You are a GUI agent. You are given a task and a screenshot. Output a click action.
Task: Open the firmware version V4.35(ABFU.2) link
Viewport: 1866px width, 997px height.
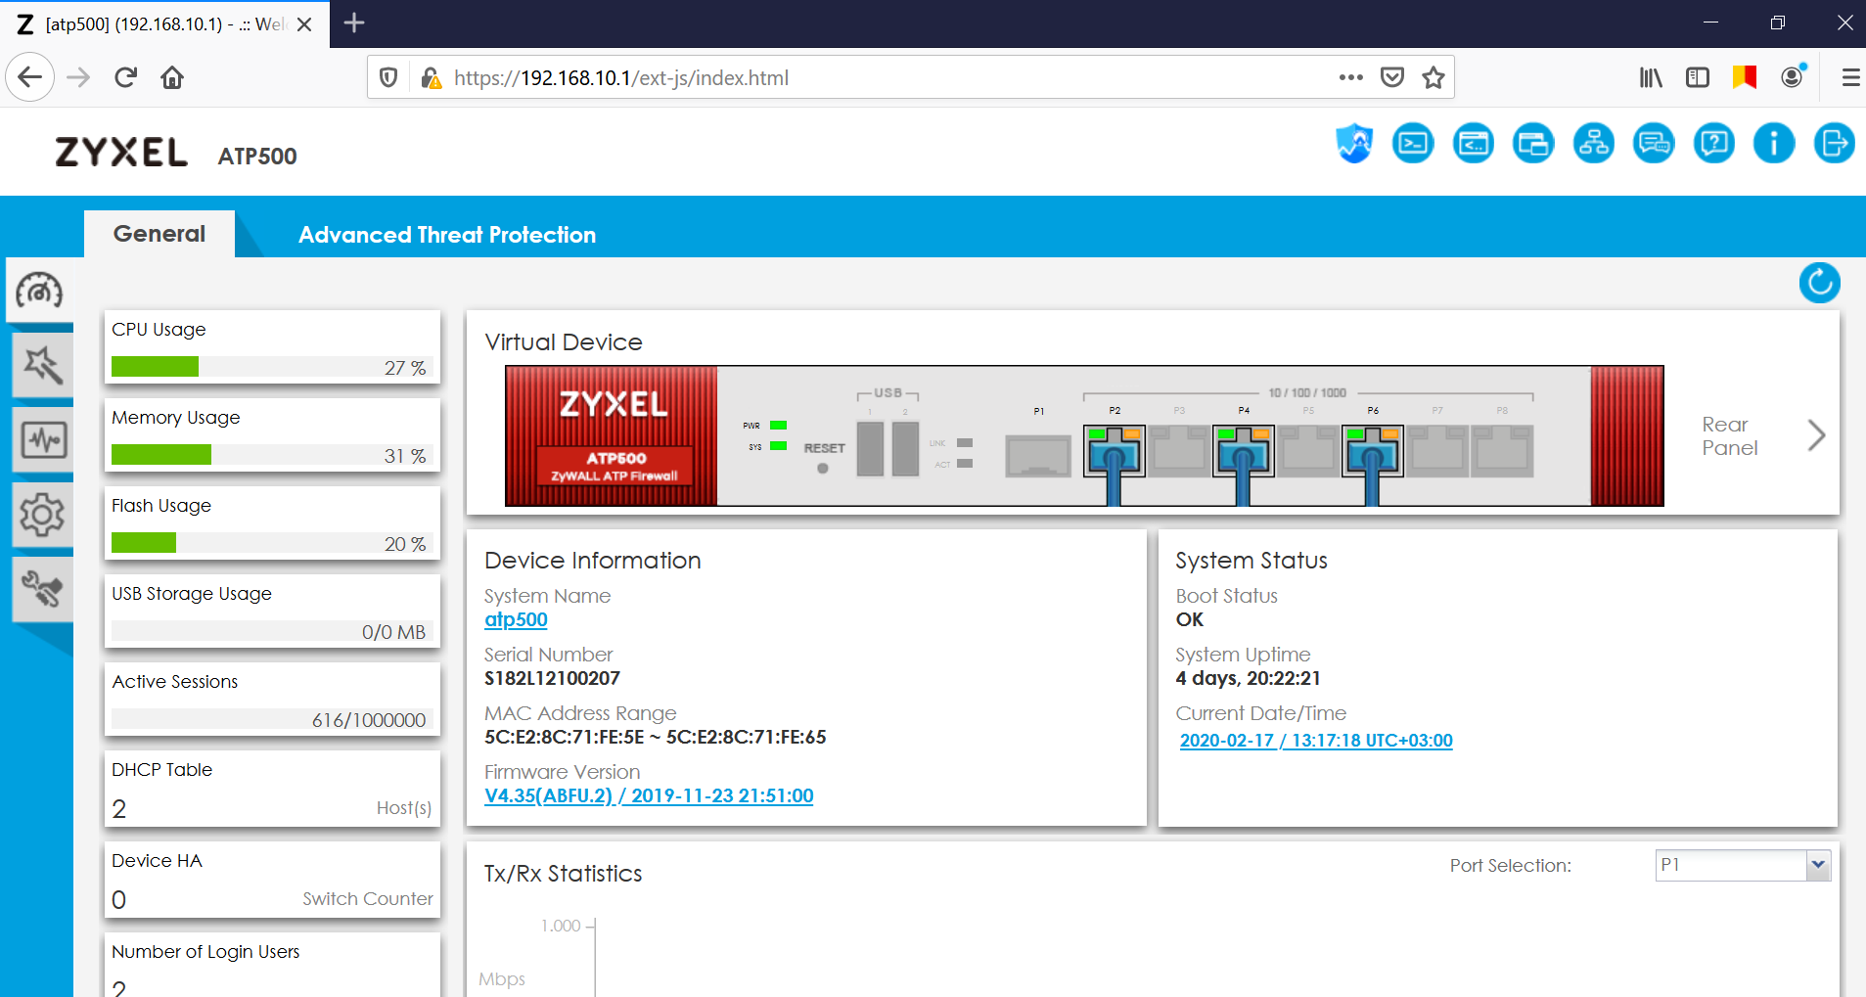[649, 795]
